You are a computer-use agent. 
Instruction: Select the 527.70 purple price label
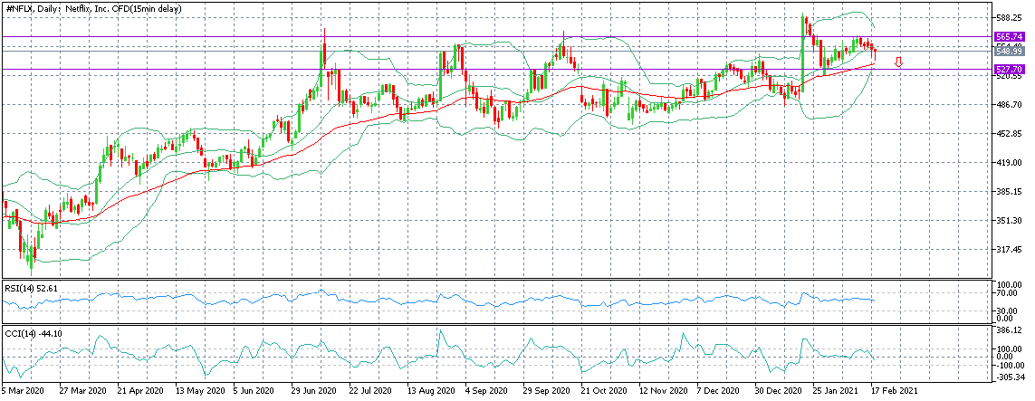point(1010,70)
